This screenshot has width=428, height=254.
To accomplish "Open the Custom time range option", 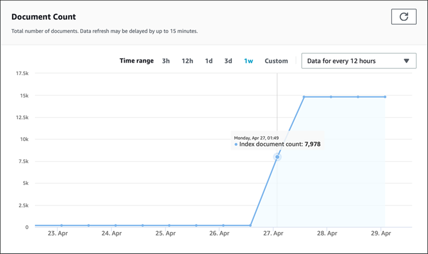I will (276, 61).
